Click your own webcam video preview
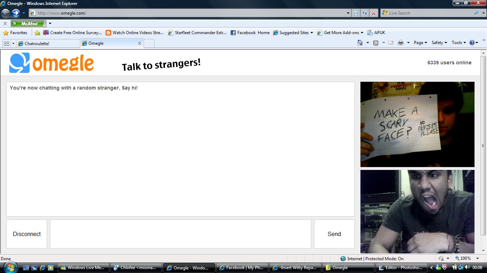The height and width of the screenshot is (273, 487). pos(417,212)
